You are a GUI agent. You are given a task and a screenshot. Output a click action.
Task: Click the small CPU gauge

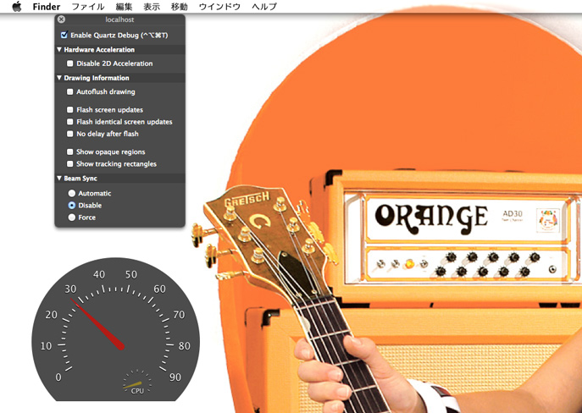[x=137, y=383]
